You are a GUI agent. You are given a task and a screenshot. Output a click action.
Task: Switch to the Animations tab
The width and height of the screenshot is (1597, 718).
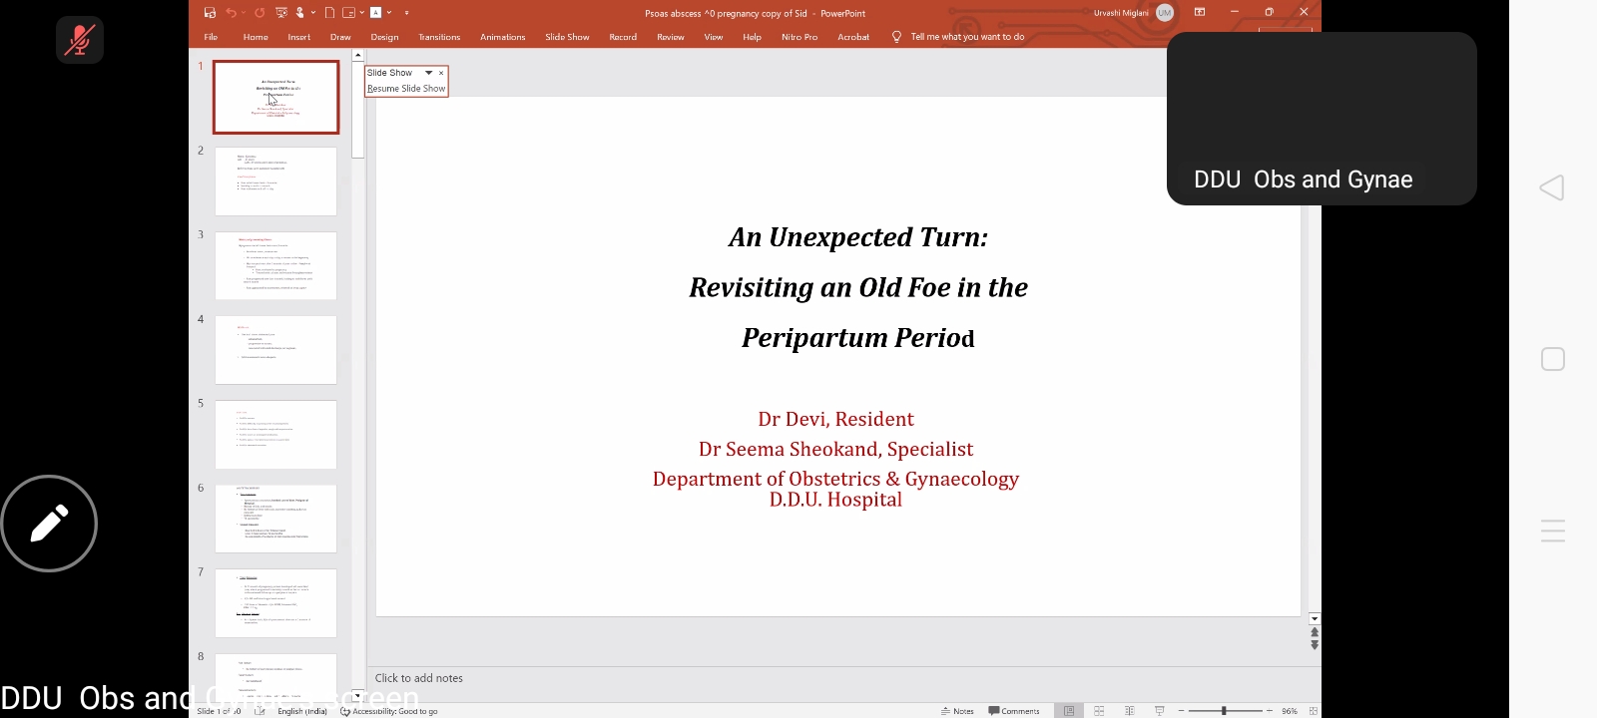pyautogui.click(x=502, y=37)
